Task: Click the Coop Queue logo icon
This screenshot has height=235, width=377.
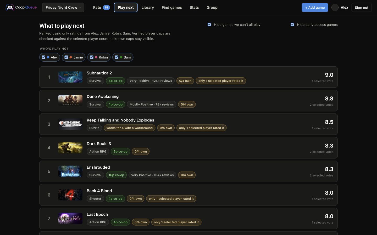Action: [x=10, y=7]
